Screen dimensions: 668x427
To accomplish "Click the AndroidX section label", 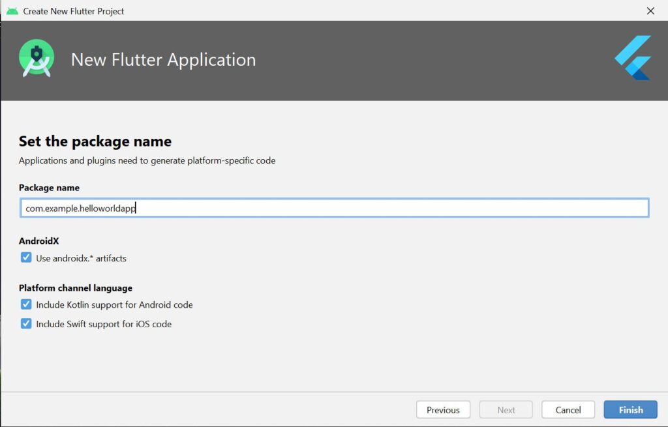I will click(x=38, y=241).
